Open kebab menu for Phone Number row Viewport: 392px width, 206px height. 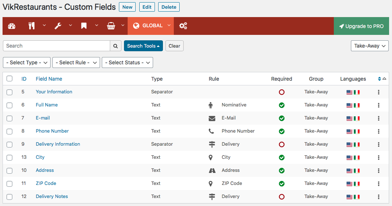379,132
